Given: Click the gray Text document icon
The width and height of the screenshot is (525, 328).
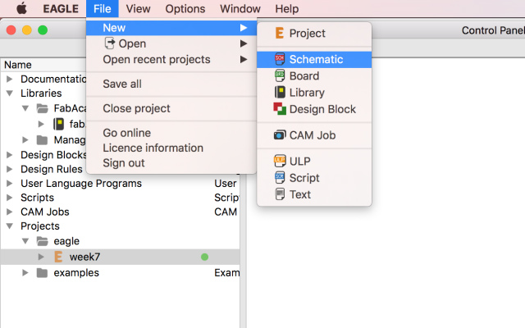Looking at the screenshot, I should click(280, 194).
